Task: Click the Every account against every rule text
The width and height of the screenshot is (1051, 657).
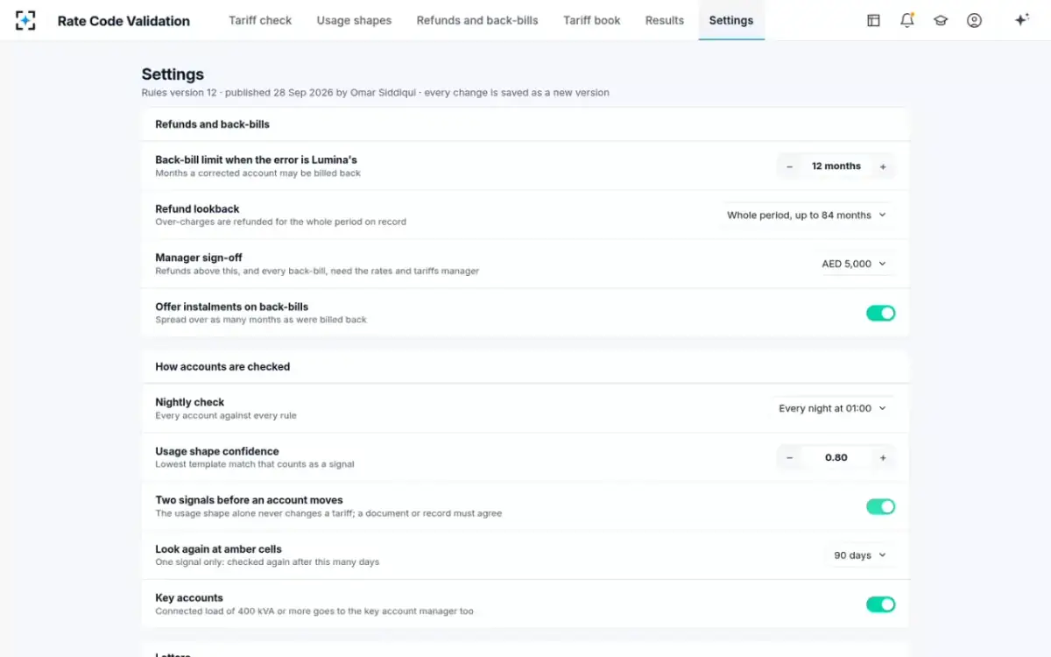Action: click(226, 416)
